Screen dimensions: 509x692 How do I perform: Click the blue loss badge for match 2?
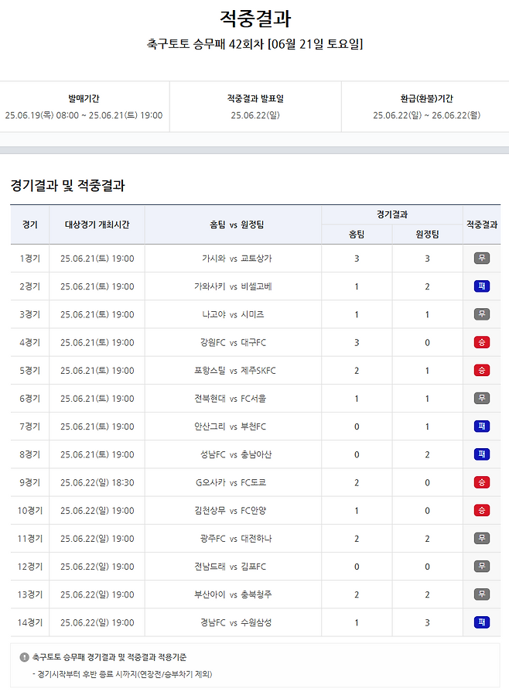[x=481, y=286]
